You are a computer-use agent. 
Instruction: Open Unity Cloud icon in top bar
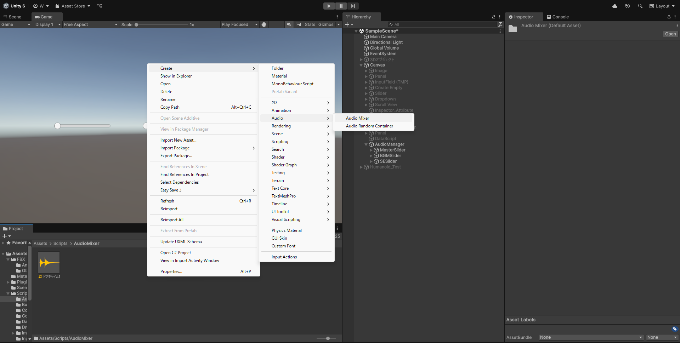pyautogui.click(x=615, y=6)
